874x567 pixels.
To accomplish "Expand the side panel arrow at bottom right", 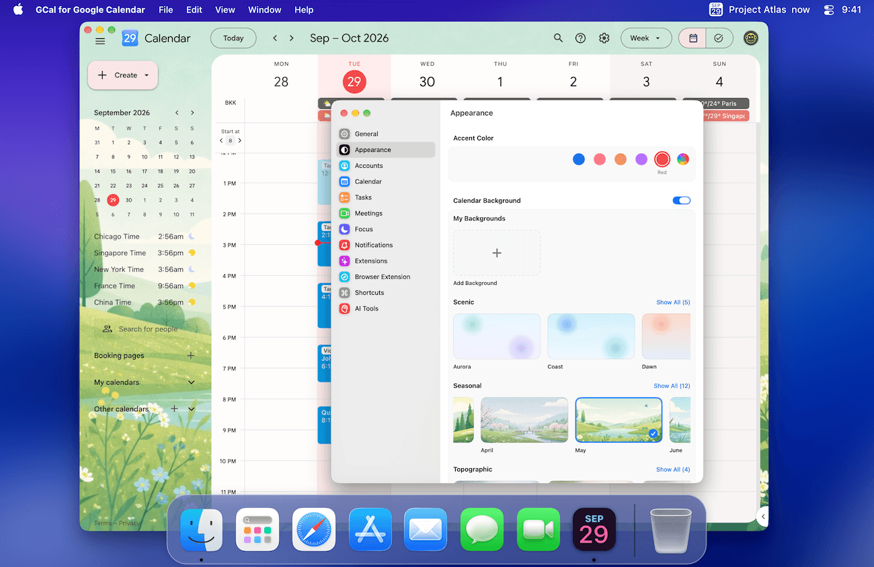I will pyautogui.click(x=762, y=517).
